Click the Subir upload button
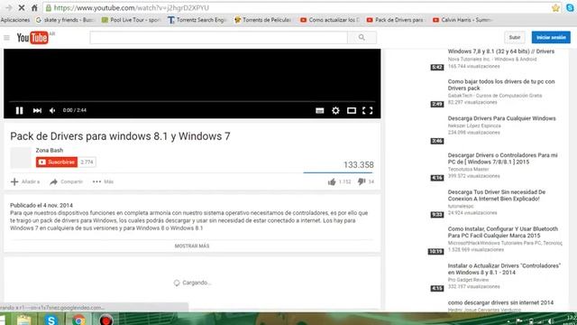 [515, 37]
